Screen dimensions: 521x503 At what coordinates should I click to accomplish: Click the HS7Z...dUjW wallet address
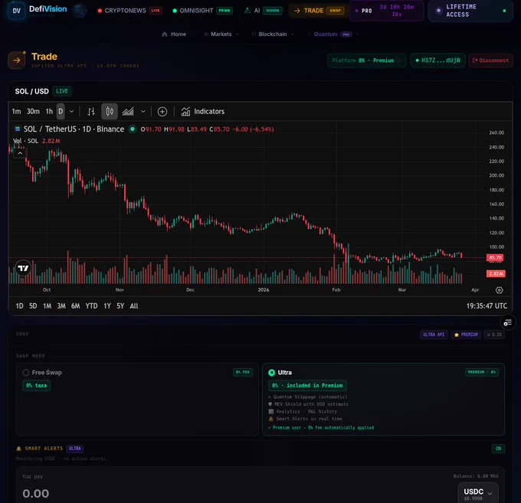437,60
